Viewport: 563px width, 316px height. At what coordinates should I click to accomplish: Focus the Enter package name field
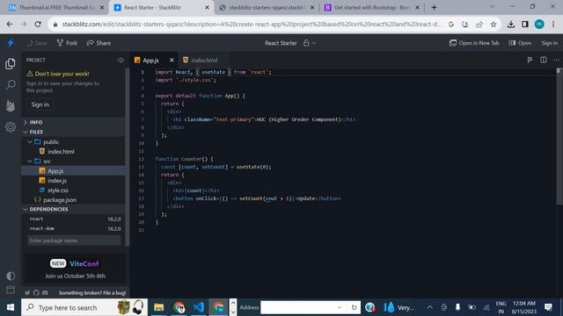point(74,241)
